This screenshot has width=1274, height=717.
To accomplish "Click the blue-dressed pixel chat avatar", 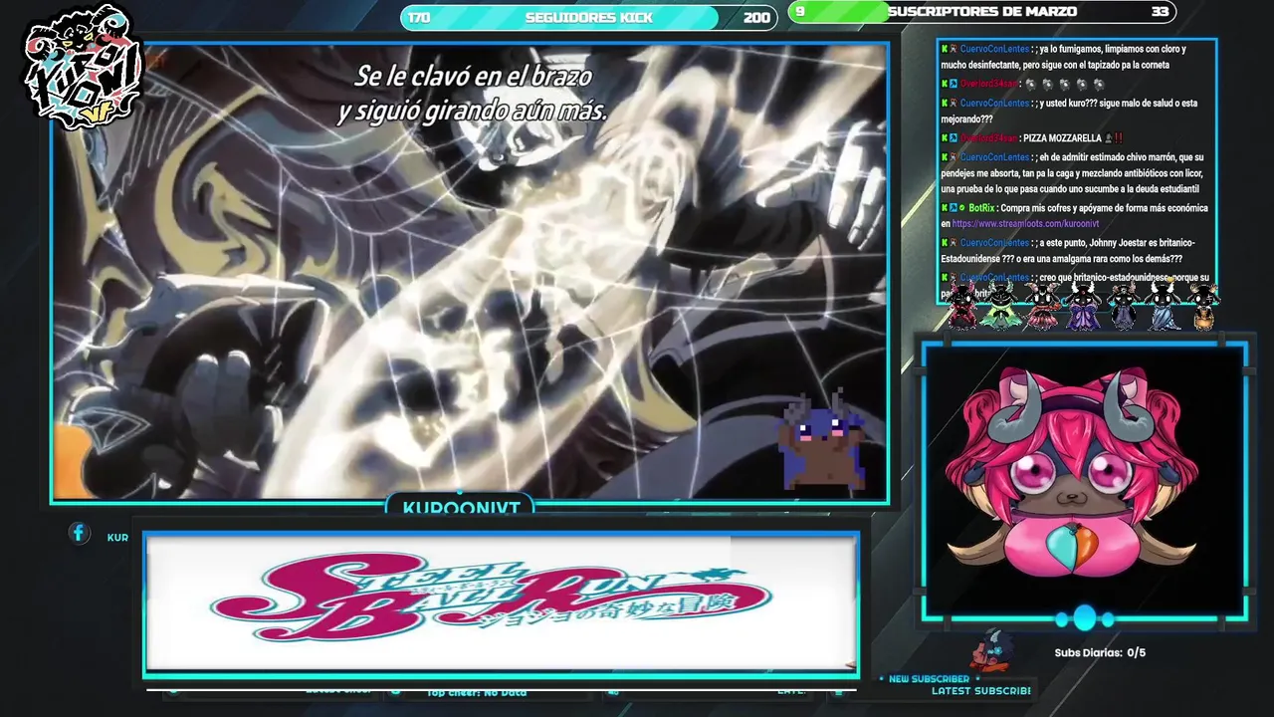I will click(x=1164, y=307).
